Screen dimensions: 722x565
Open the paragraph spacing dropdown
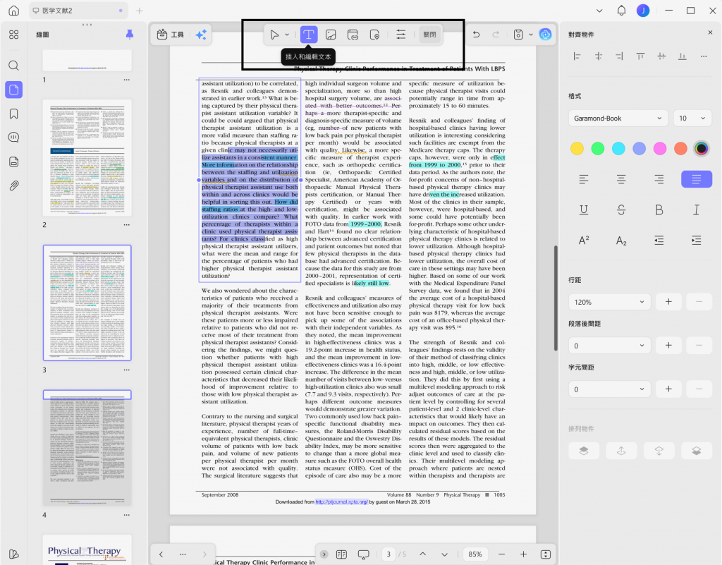tap(610, 346)
